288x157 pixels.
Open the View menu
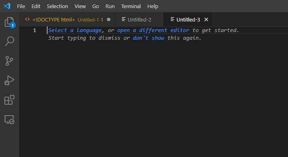click(80, 6)
